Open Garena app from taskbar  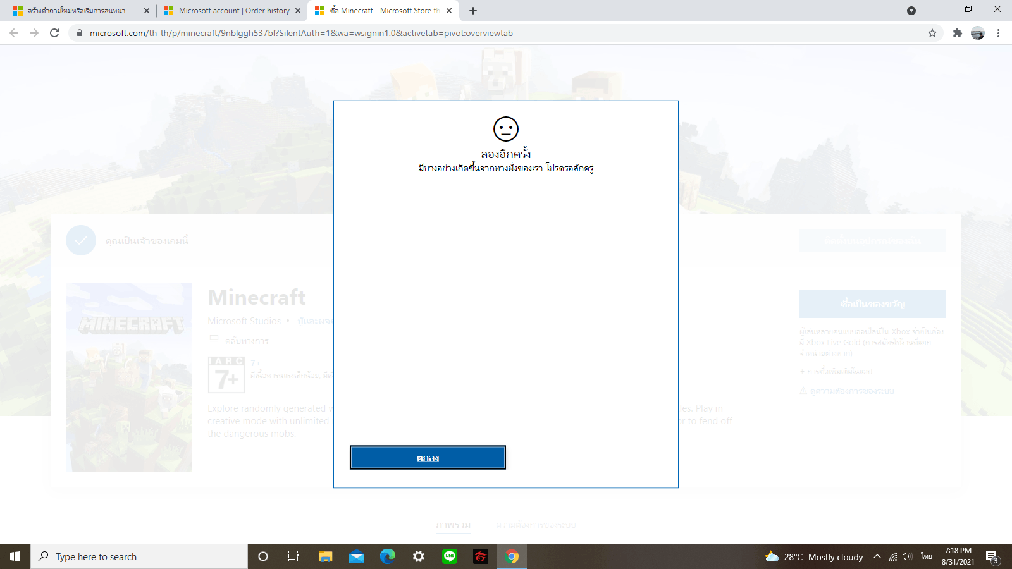[x=481, y=556]
